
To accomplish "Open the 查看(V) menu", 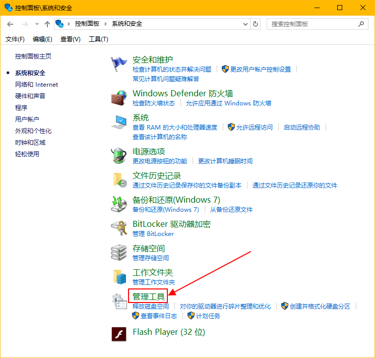I will 71,39.
